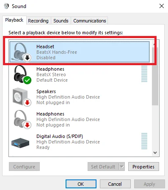Click the green checkmark default device badge
The width and height of the screenshot is (168, 190).
pyautogui.click(x=28, y=80)
